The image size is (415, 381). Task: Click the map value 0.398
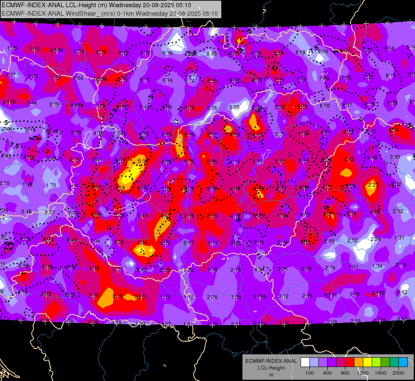coord(100,79)
